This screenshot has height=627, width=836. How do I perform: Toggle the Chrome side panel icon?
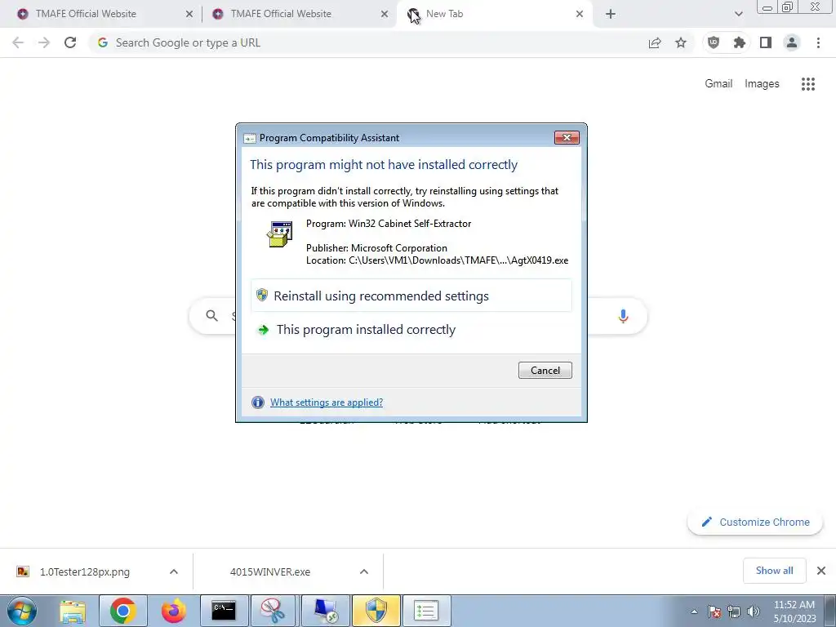(x=766, y=42)
